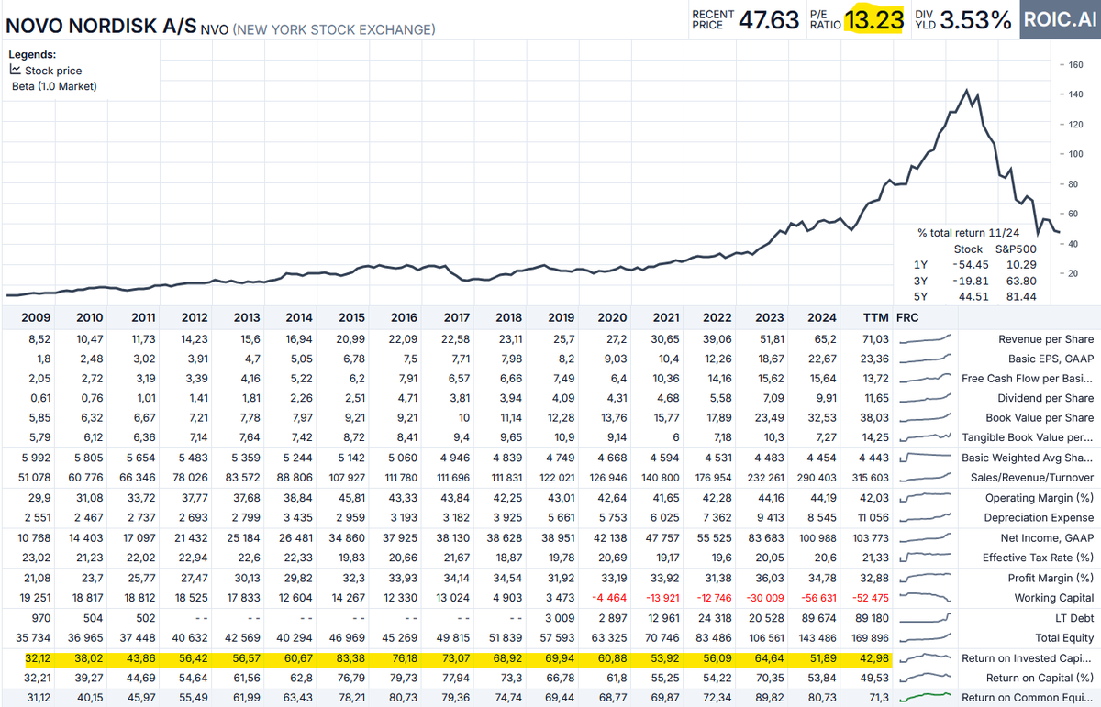Image resolution: width=1101 pixels, height=707 pixels.
Task: Click the TTM revenue per share 71,03
Action: click(874, 339)
